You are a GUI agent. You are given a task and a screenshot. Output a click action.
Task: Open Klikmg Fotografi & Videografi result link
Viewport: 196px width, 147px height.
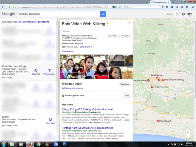click(87, 109)
